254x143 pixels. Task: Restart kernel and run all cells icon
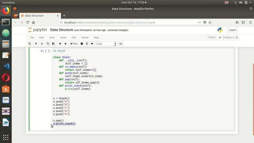coord(92,44)
